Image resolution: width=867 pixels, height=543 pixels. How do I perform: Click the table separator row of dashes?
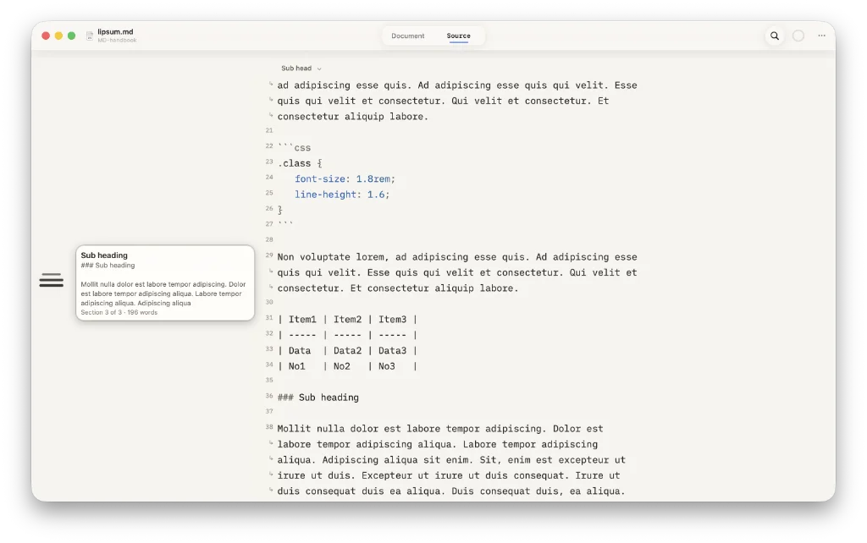coord(347,335)
